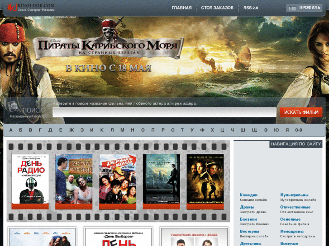Filter films by letter В
Screen dimensions: 329x246
click(x=30, y=130)
